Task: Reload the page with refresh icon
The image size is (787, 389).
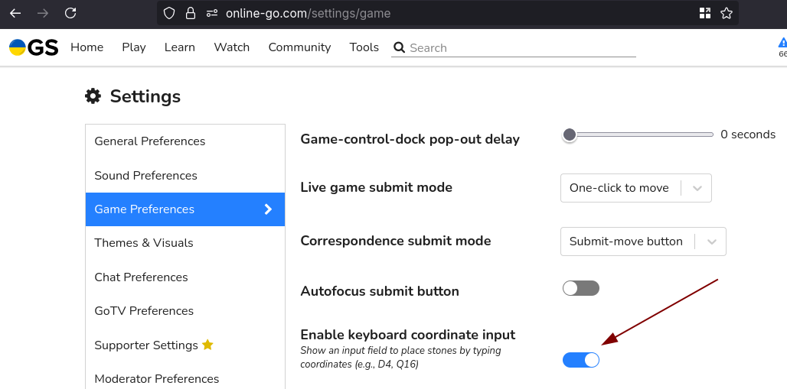Action: coord(70,13)
